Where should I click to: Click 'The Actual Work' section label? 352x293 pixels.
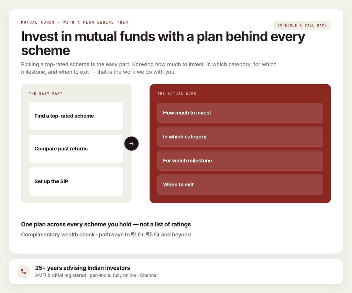177,93
